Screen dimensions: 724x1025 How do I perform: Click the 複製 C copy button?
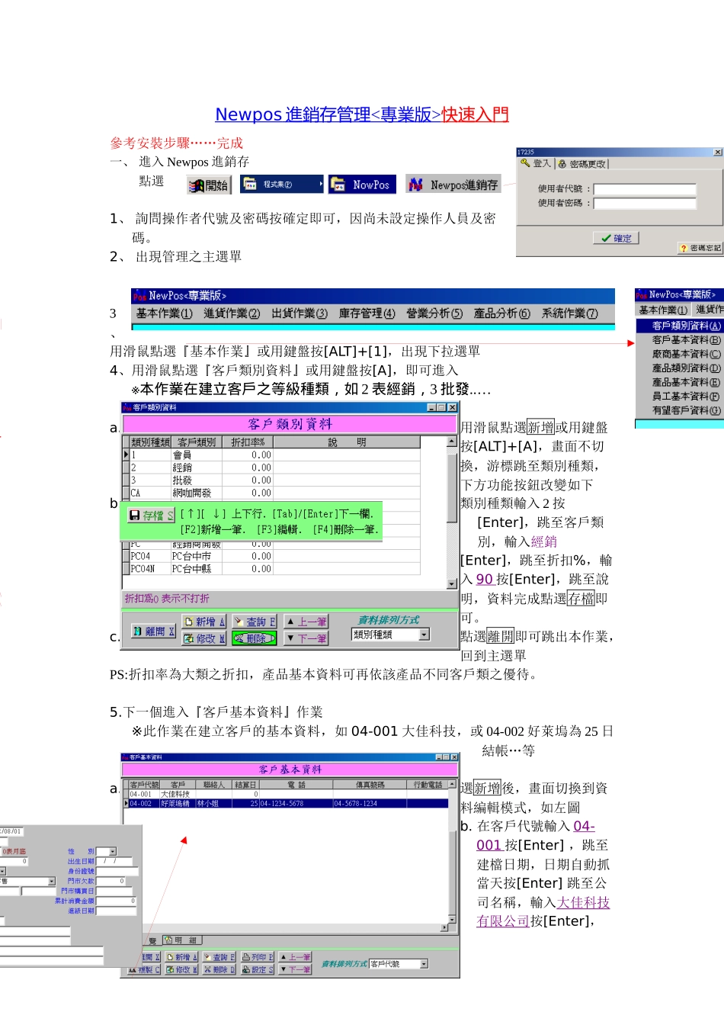coord(145,970)
